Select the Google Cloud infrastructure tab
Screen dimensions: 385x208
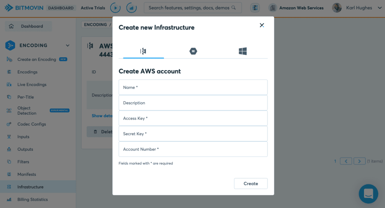[193, 51]
